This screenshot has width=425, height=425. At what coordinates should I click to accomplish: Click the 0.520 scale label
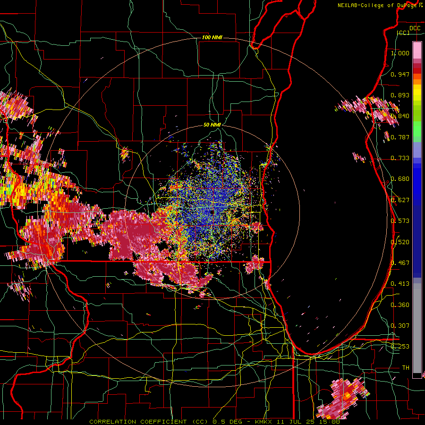click(400, 242)
